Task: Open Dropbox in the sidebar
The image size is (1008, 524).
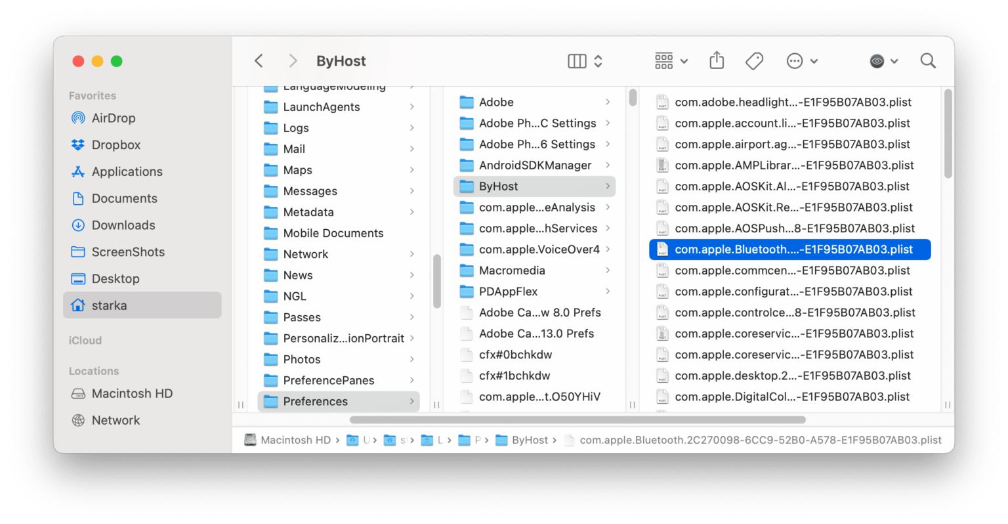Action: click(142, 145)
